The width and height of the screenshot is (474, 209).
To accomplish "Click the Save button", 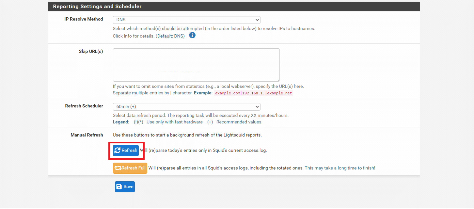I will [125, 187].
